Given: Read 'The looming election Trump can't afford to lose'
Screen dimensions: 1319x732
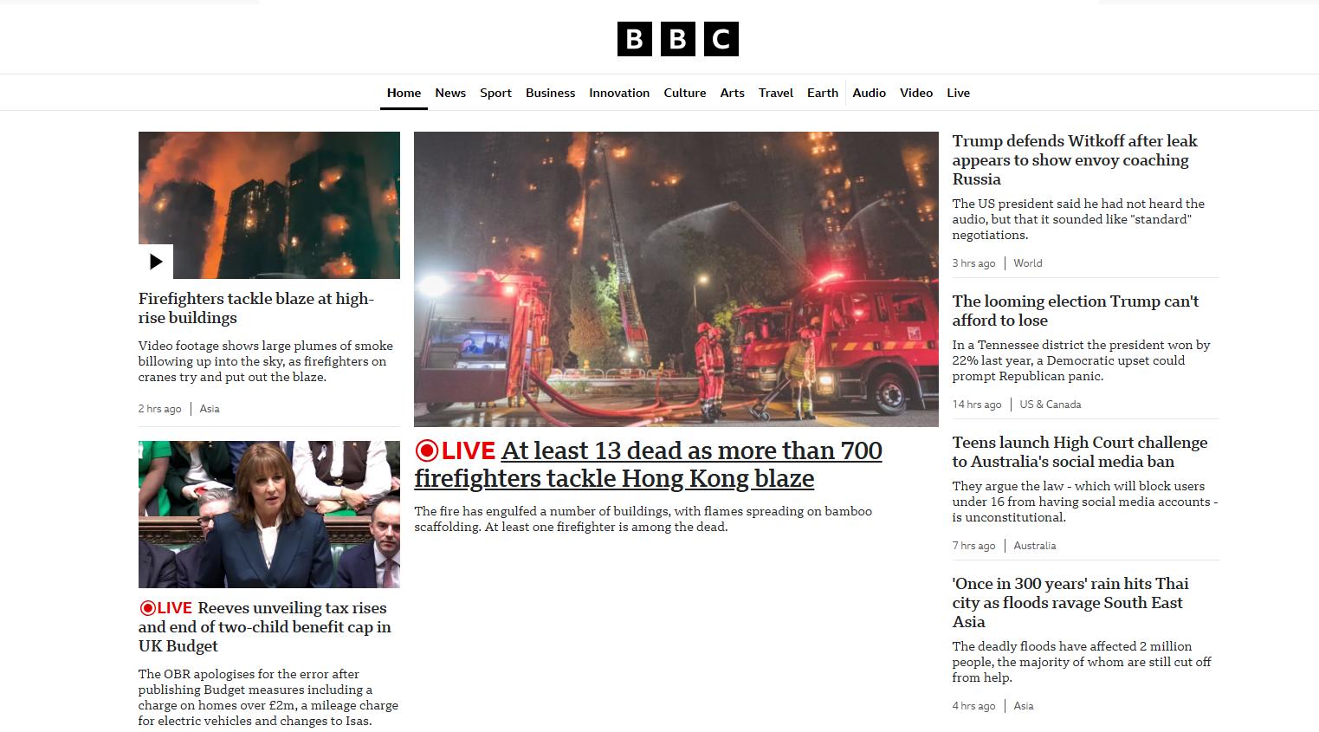Looking at the screenshot, I should (1076, 311).
